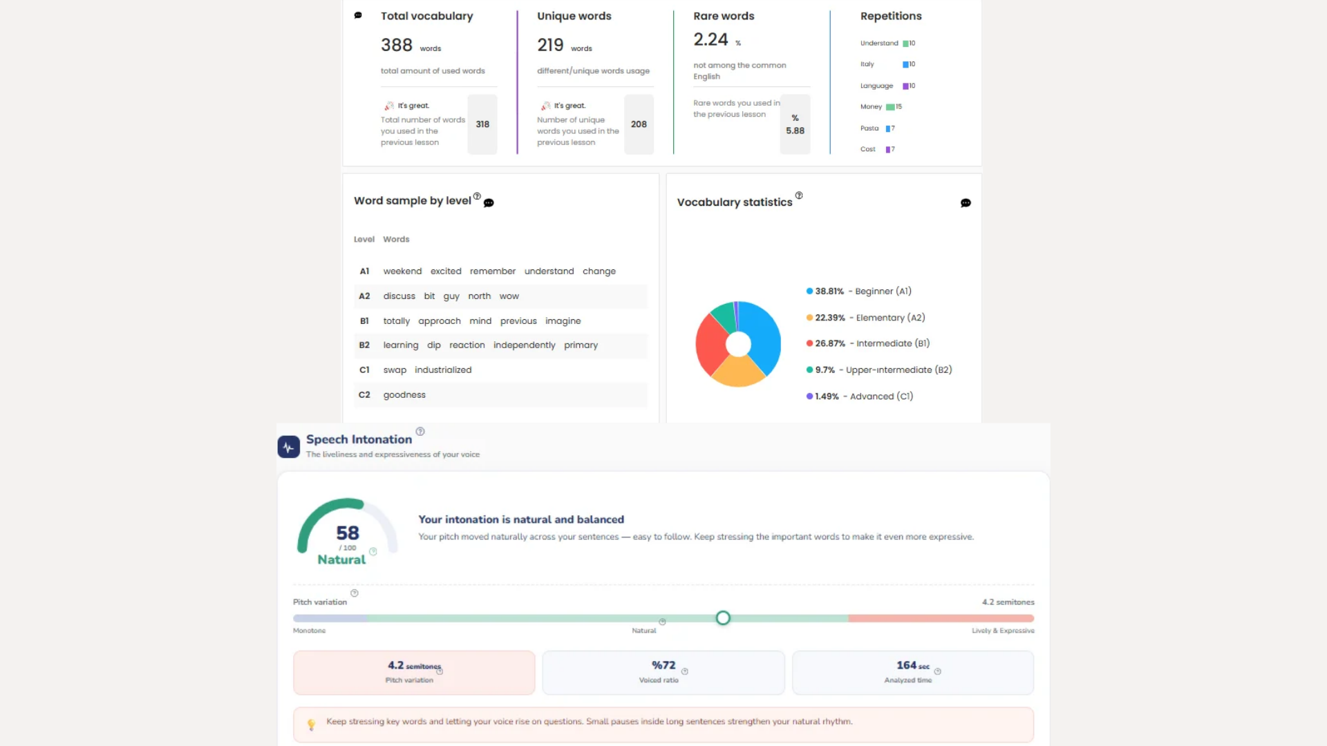Viewport: 1327px width, 746px height.
Task: Click the comment bubble beside Total vocabulary
Action: [358, 15]
